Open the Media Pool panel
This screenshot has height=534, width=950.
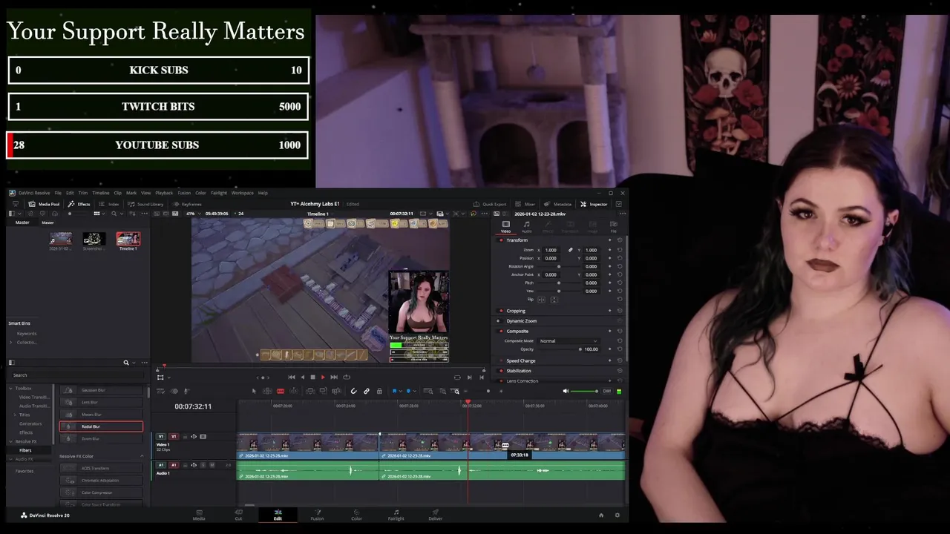pyautogui.click(x=44, y=204)
